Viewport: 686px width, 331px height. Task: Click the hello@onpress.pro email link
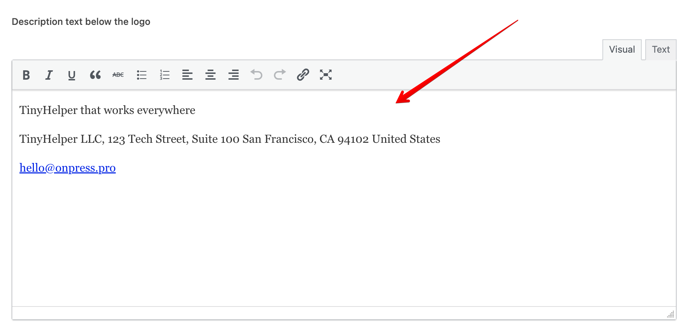68,168
